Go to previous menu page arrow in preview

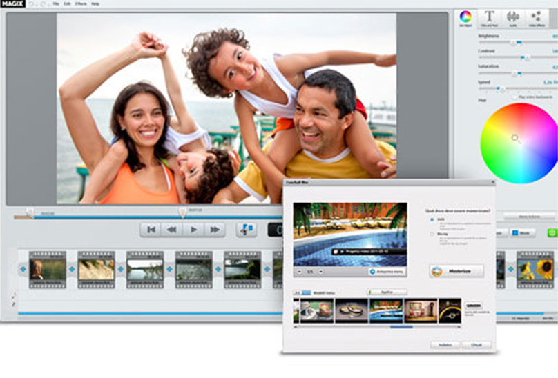pos(300,272)
